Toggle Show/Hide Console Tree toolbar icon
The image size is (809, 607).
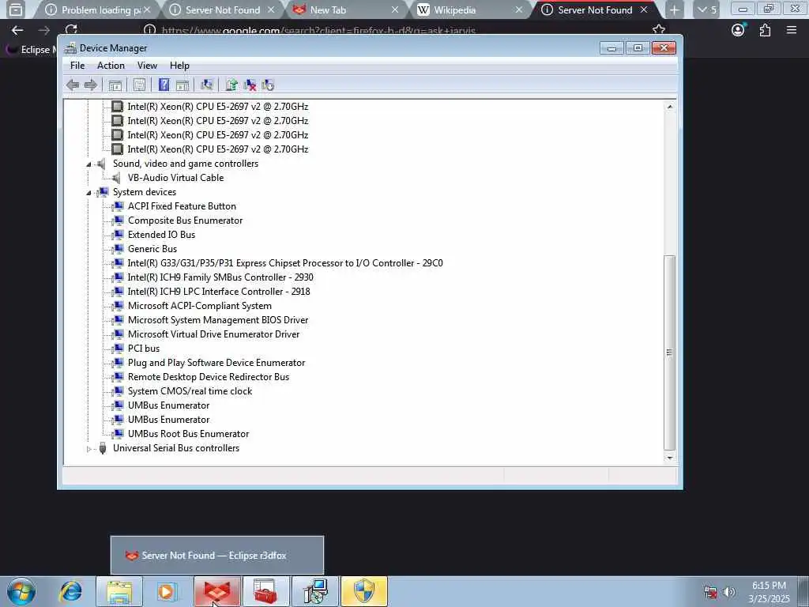(115, 85)
